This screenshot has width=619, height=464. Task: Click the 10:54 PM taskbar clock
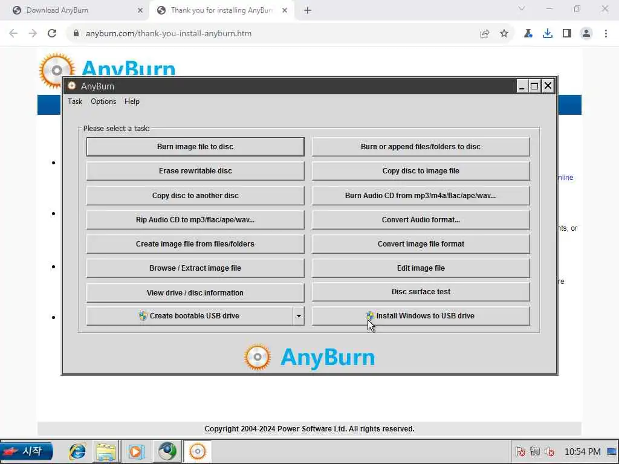click(x=582, y=452)
